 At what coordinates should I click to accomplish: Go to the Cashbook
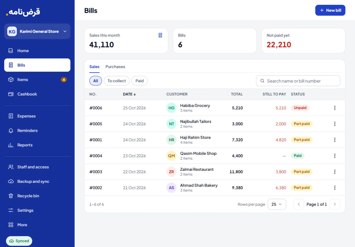[37, 94]
